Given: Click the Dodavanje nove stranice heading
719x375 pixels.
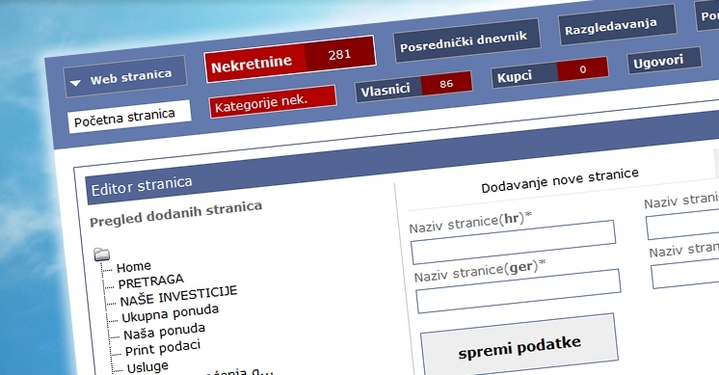Looking at the screenshot, I should point(560,180).
